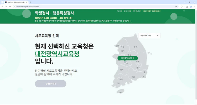The width and height of the screenshot is (197, 105).
Task: Bookmark this page with the star icon
Action: pyautogui.click(x=176, y=7)
